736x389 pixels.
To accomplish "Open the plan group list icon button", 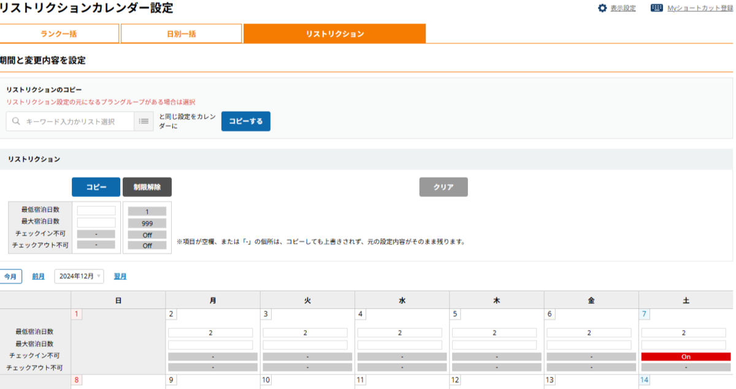I will tap(144, 121).
